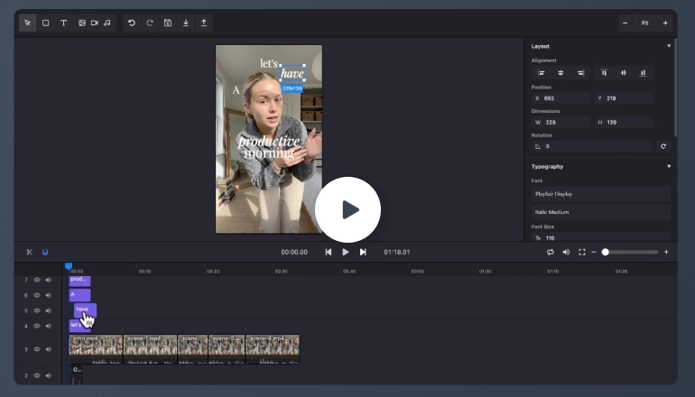This screenshot has height=397, width=695.
Task: Align top in Layout panel
Action: pos(604,73)
